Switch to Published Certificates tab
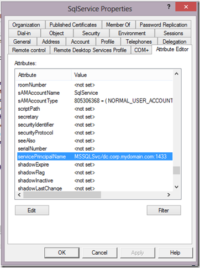Screen dimensions: 200x268 click(x=73, y=25)
